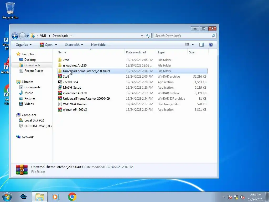
Task: Expand the arrow after Downloads breadcrumb
Action: pos(71,36)
